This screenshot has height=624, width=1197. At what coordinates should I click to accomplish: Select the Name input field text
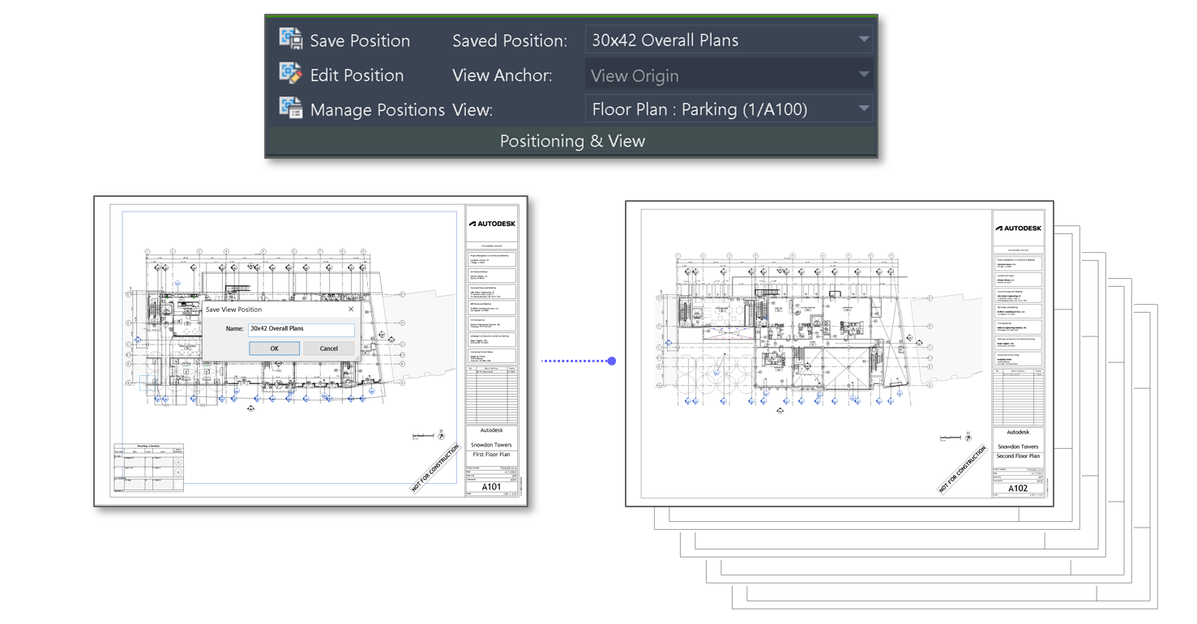[301, 328]
